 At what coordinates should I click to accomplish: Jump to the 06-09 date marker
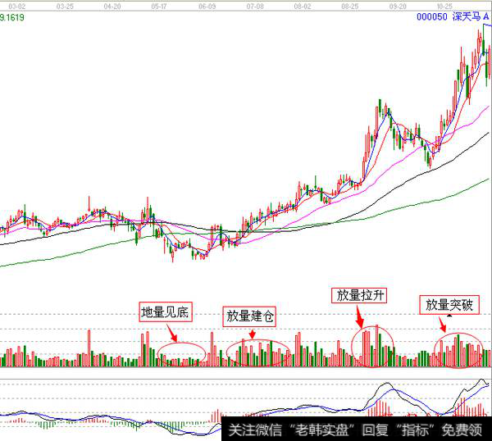click(x=207, y=5)
